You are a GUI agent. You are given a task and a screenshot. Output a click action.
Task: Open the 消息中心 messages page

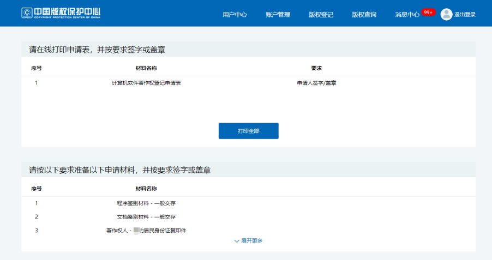407,14
